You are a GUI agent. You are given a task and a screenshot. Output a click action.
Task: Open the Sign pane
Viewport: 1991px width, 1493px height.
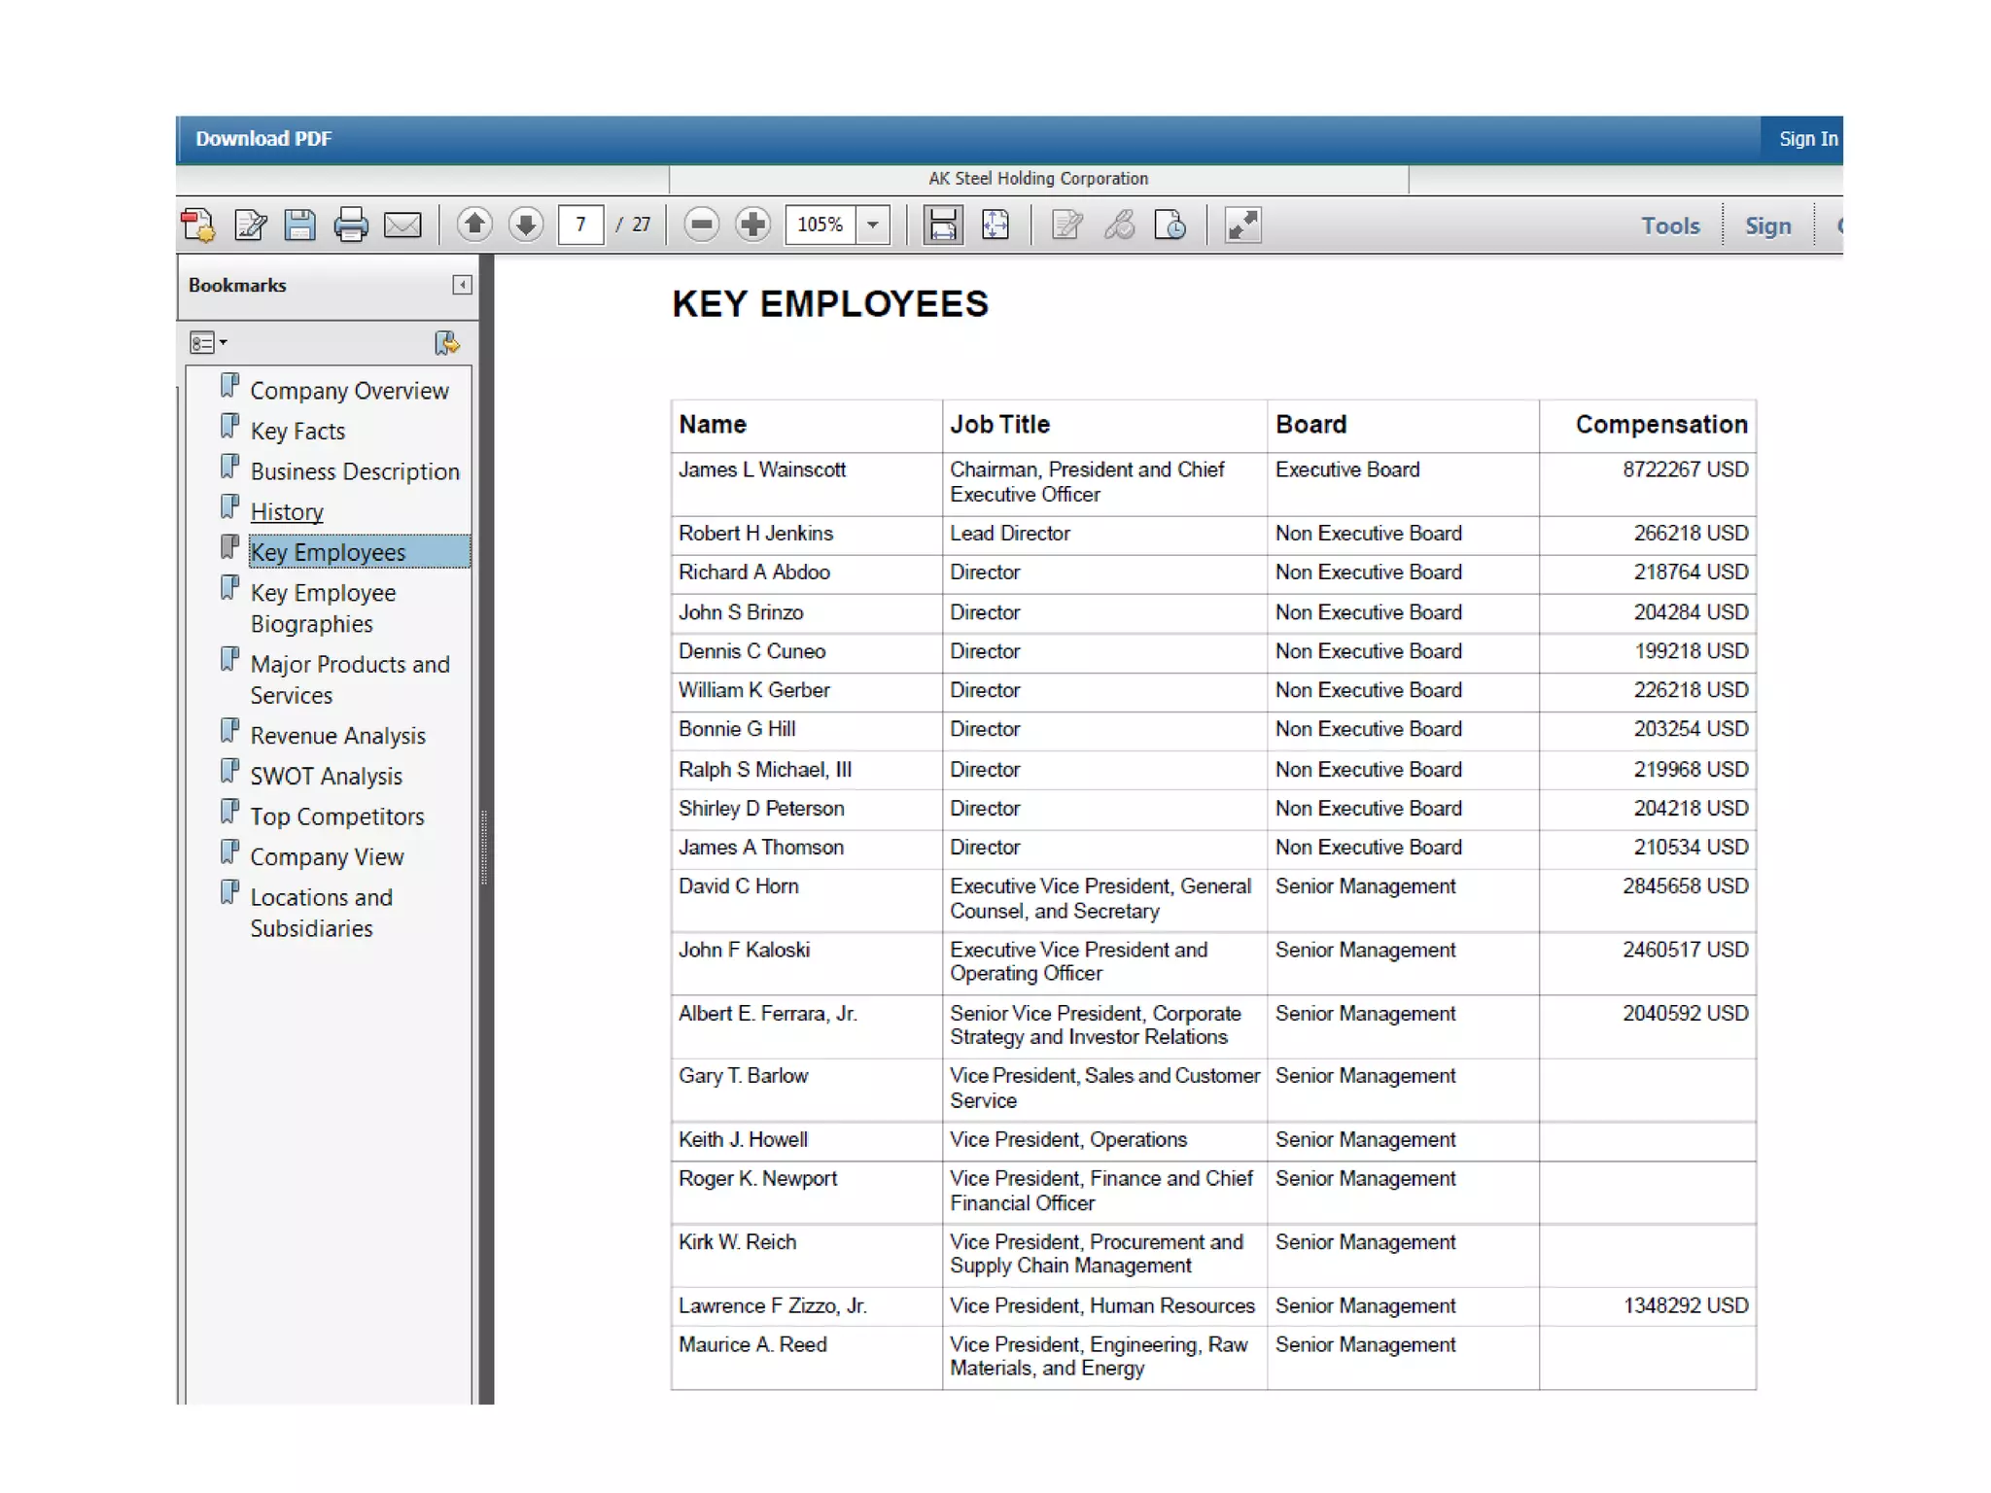(1767, 226)
